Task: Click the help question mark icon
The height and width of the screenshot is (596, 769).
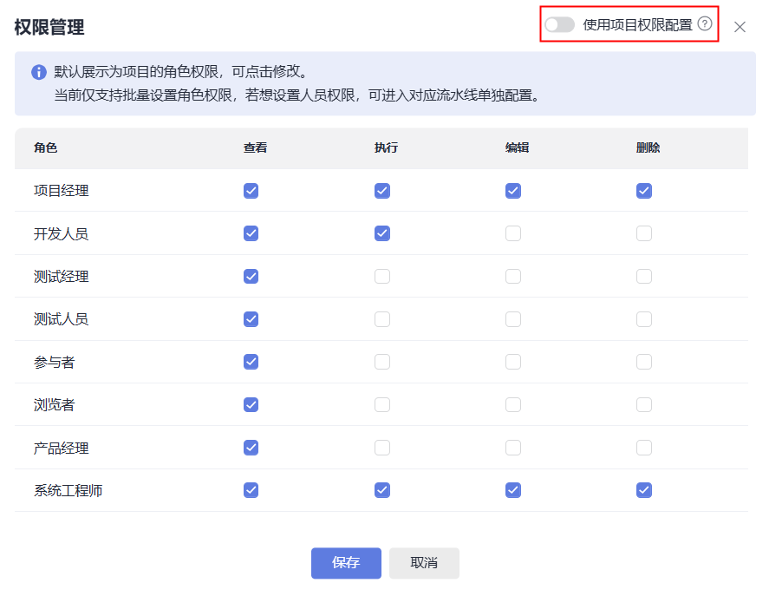Action: tap(705, 24)
